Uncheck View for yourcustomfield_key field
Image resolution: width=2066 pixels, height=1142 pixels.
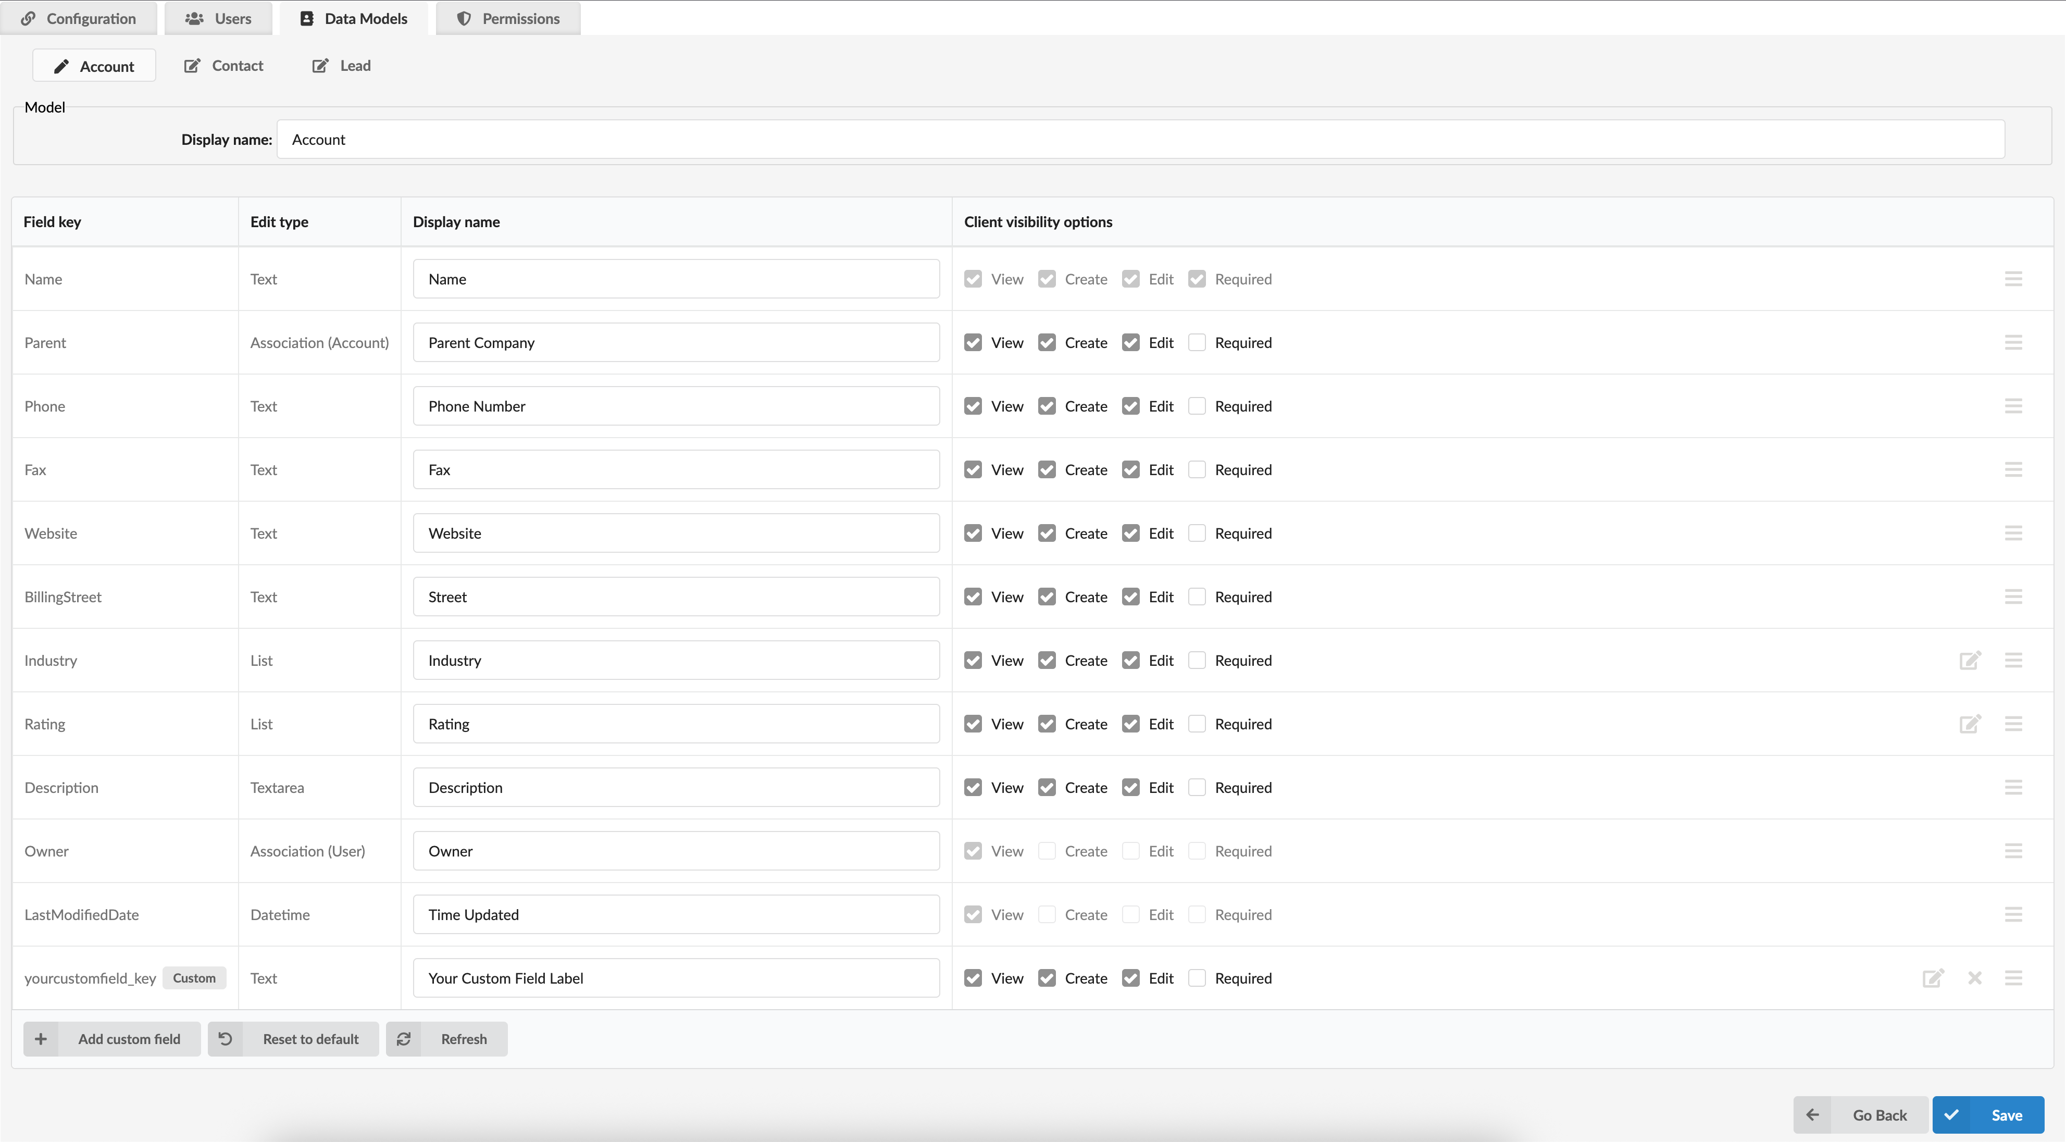coord(973,977)
